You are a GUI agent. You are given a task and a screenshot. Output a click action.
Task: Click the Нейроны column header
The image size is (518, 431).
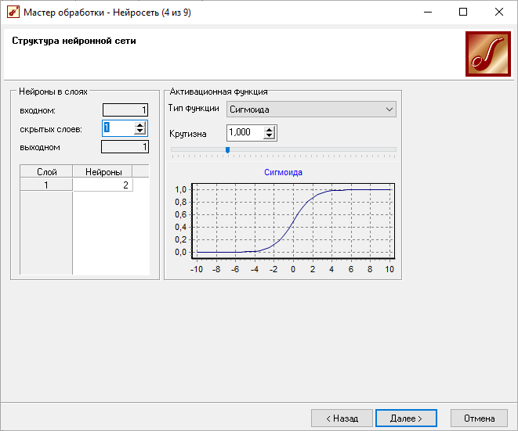(103, 172)
